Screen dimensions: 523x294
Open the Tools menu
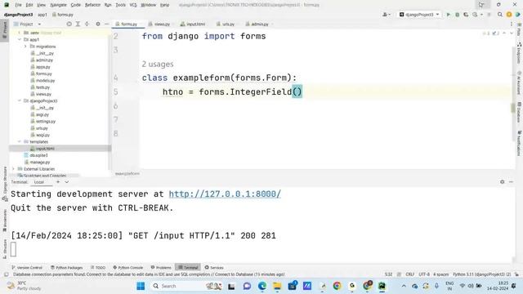[120, 5]
